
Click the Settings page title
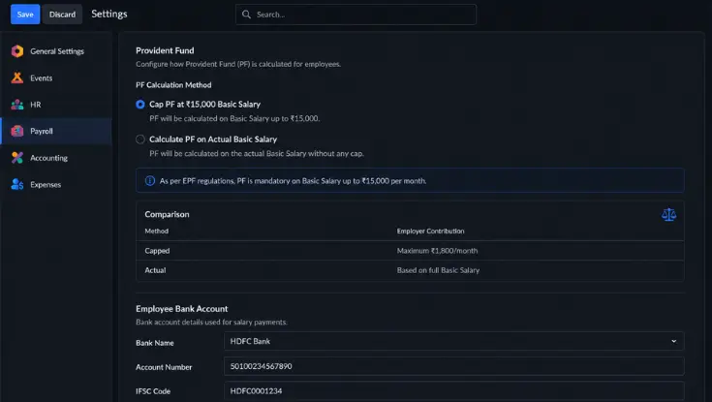pos(109,15)
